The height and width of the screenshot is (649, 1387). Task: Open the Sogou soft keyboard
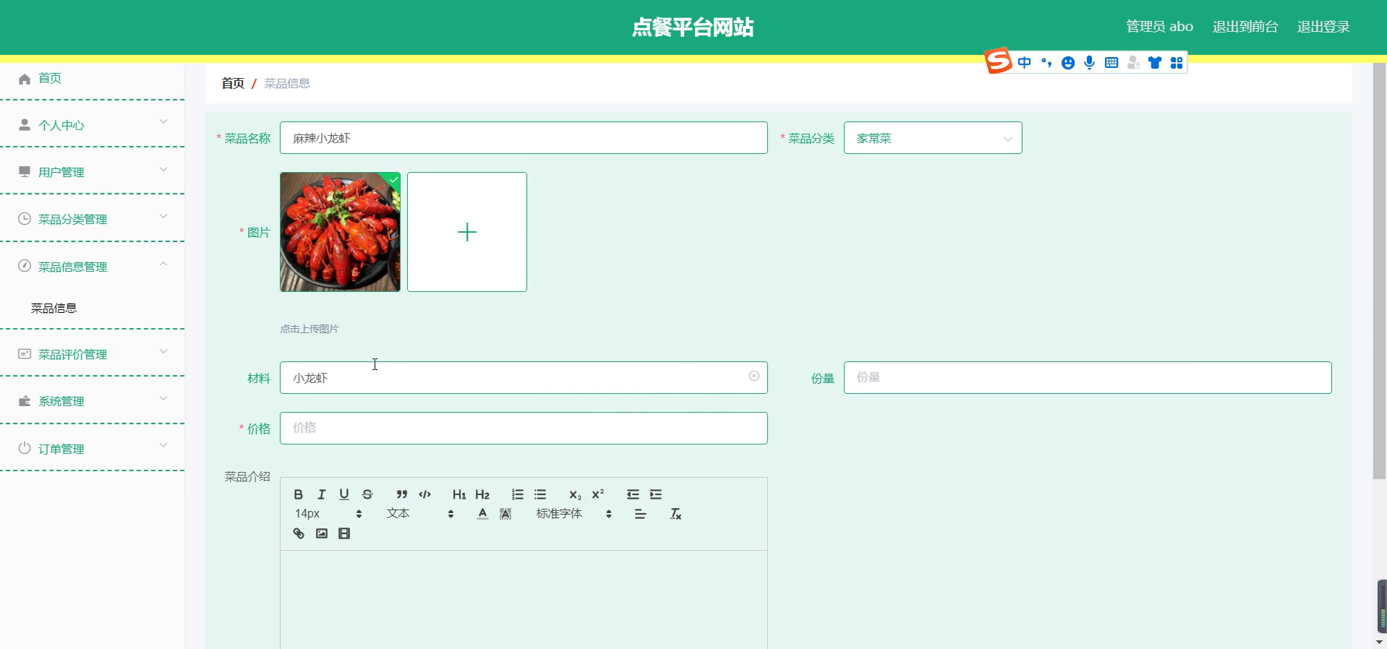click(1111, 63)
